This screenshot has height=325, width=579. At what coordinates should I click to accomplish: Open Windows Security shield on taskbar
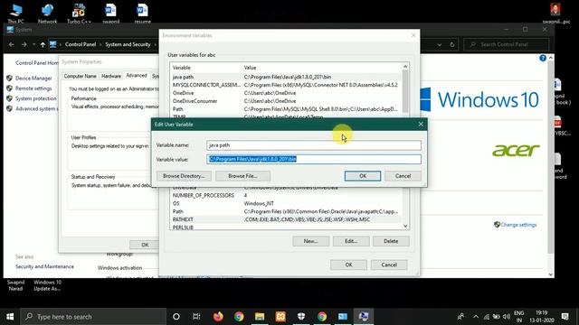pyautogui.click(x=301, y=317)
